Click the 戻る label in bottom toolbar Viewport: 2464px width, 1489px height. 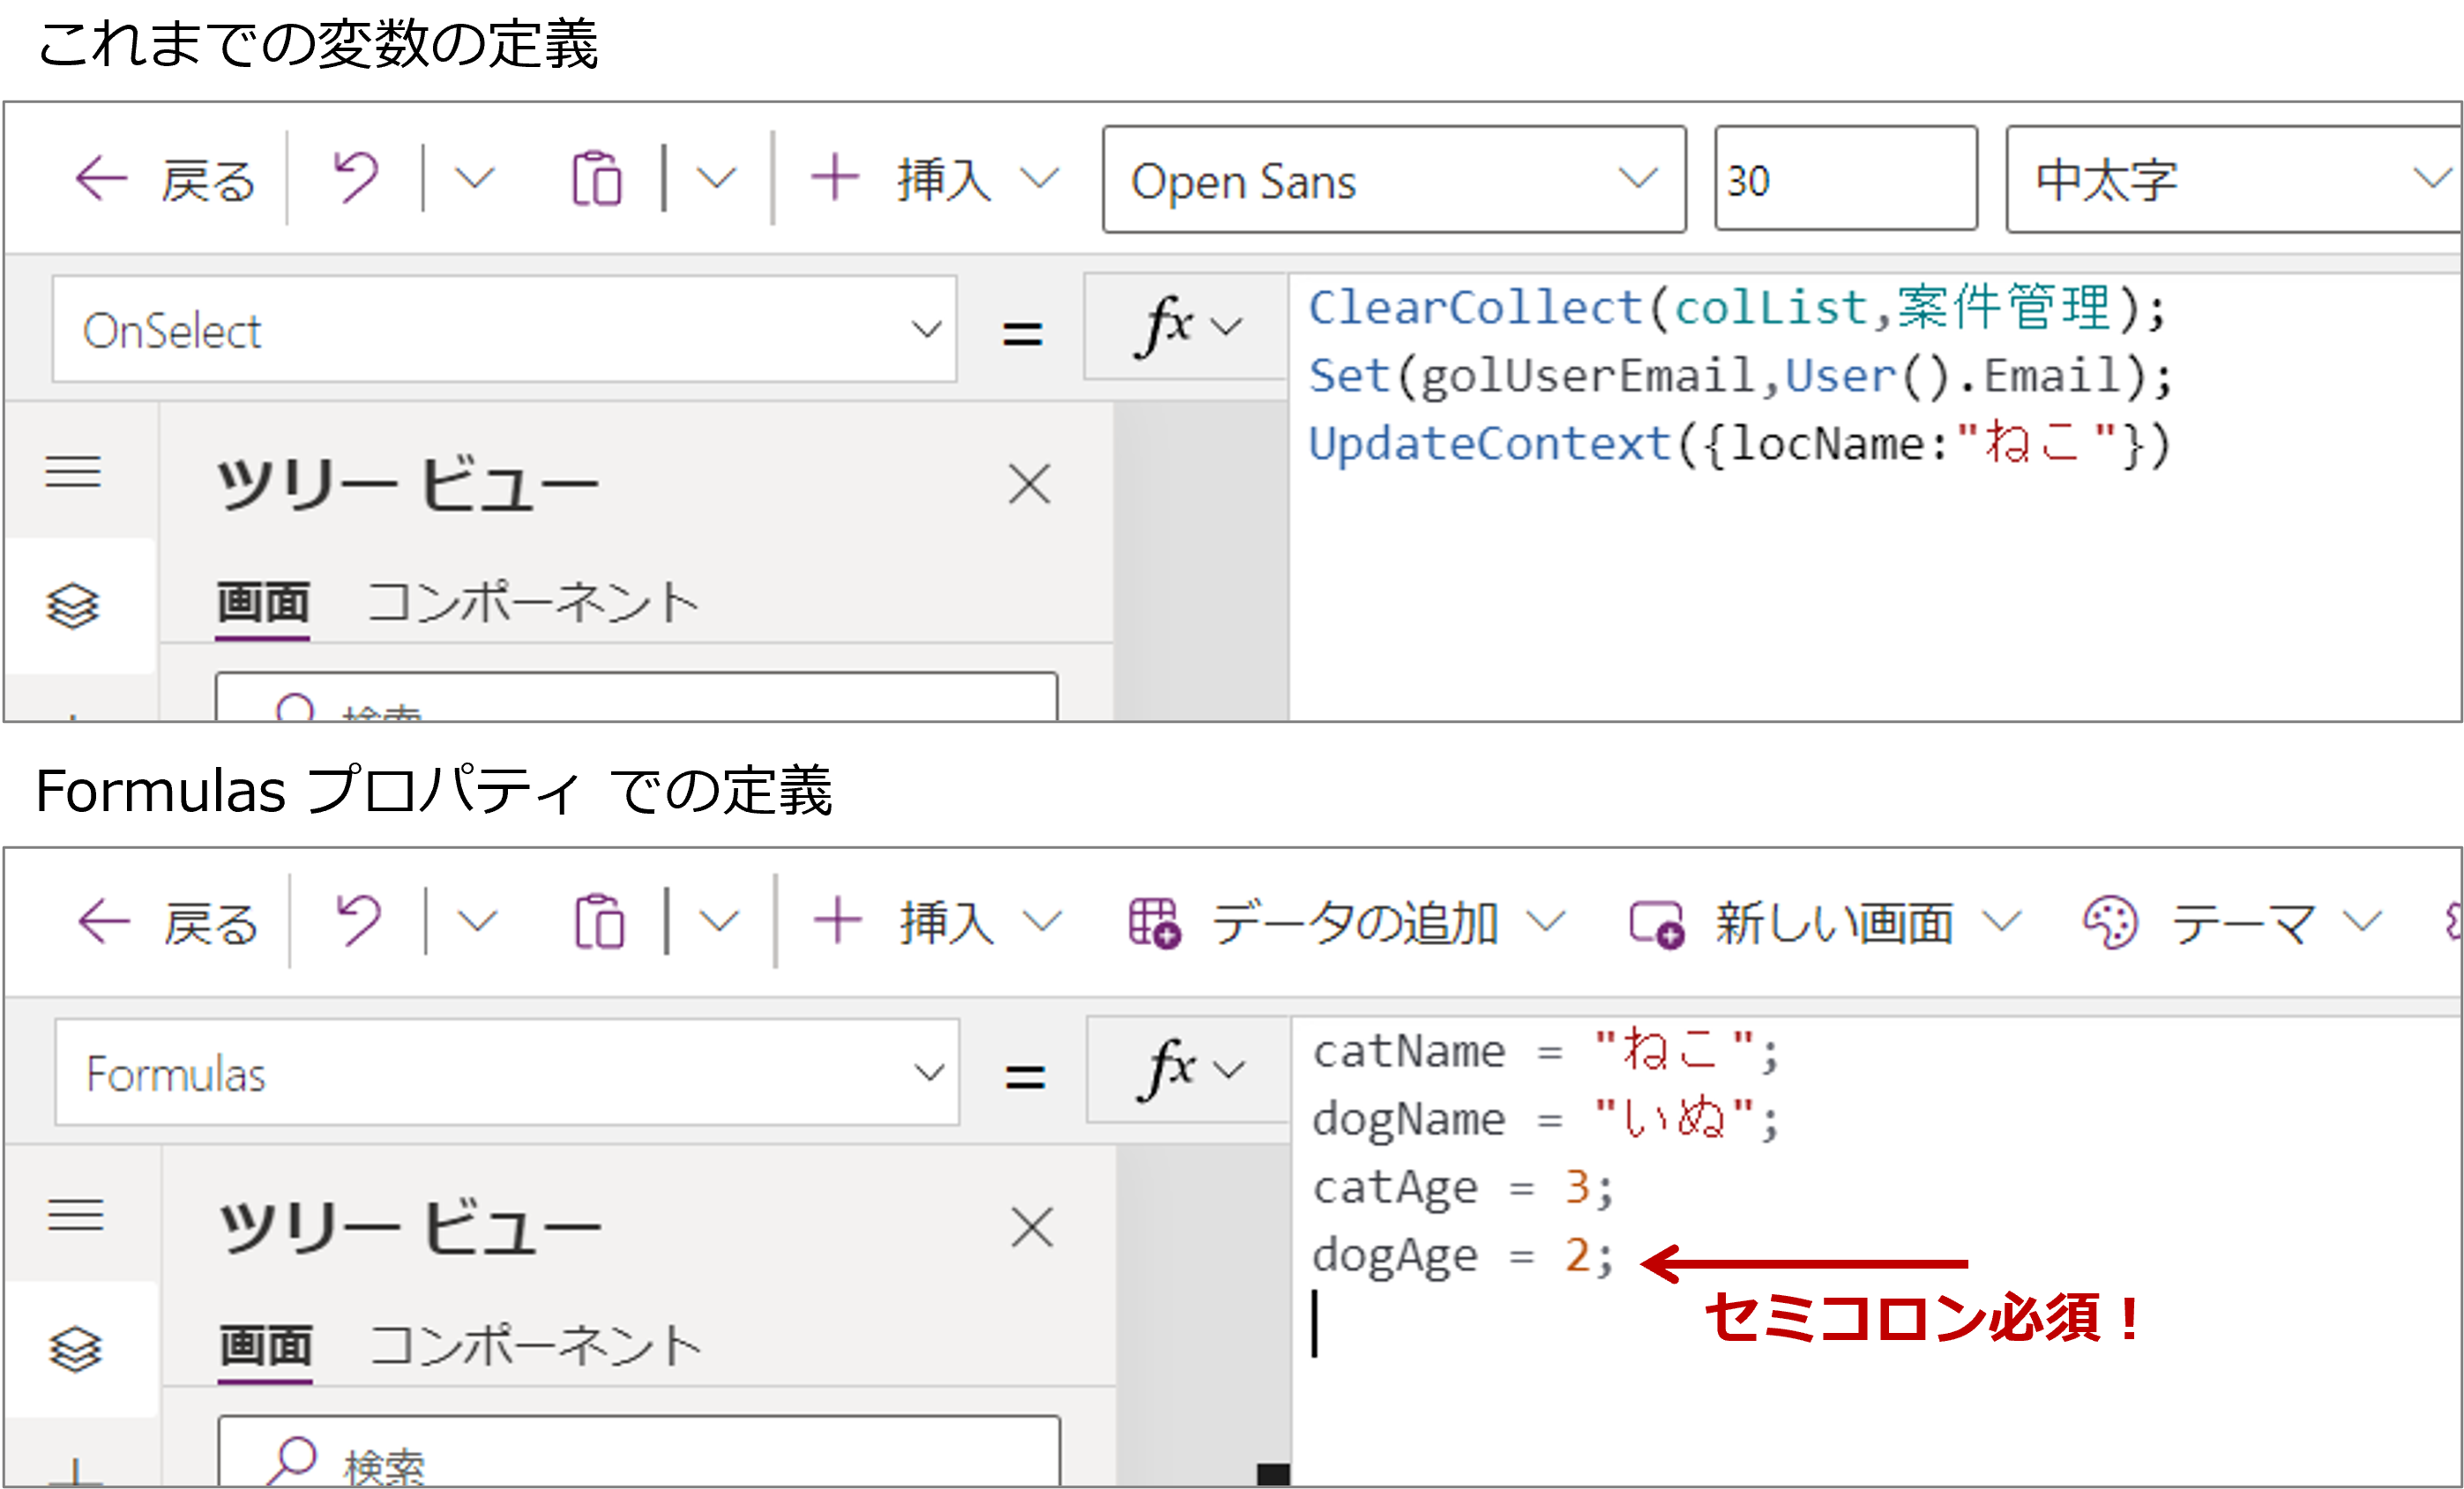(212, 923)
